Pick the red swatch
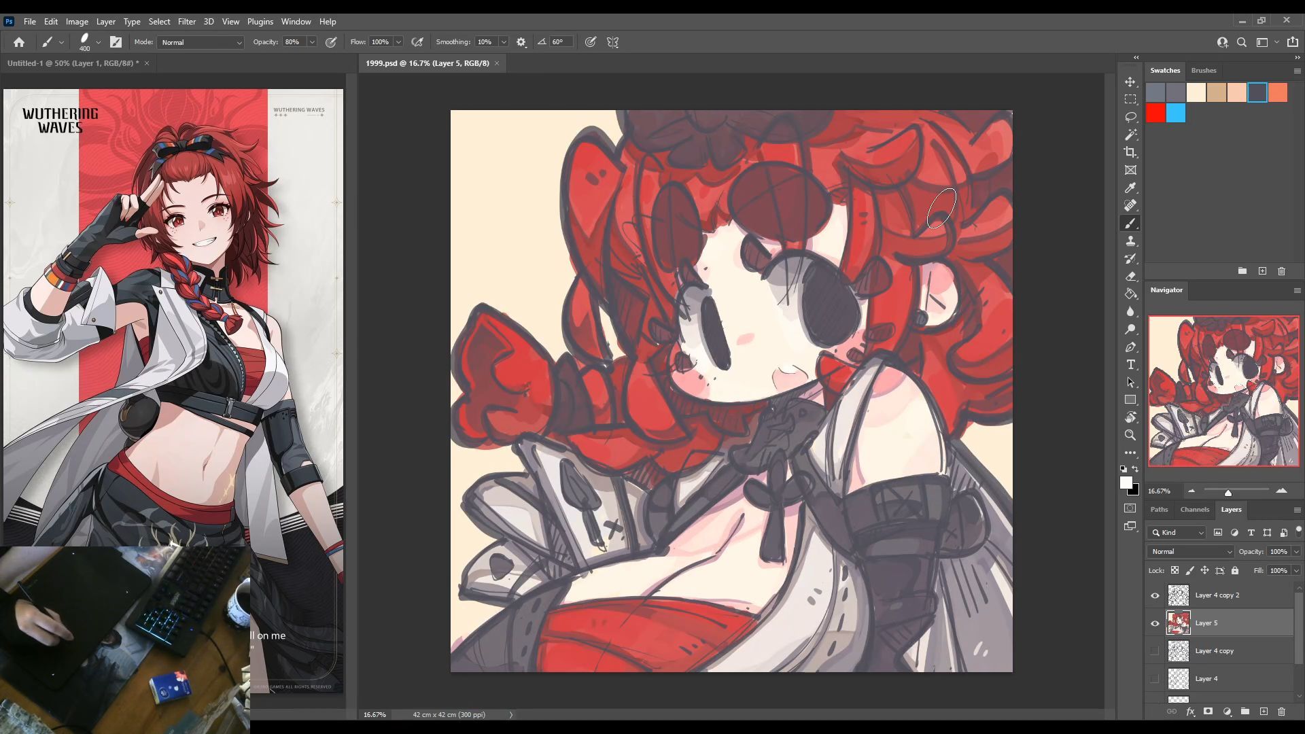Image resolution: width=1305 pixels, height=734 pixels. coord(1155,113)
